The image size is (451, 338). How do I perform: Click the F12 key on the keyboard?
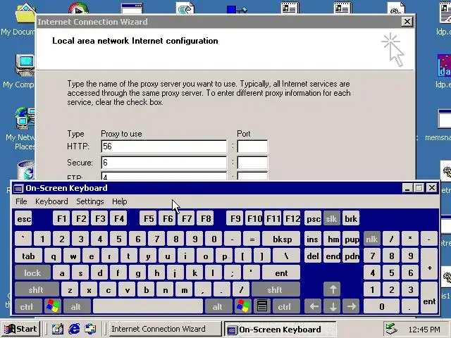[x=292, y=219]
